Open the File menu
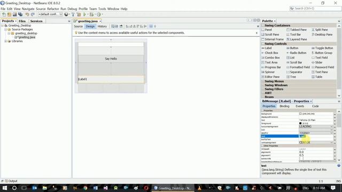342x192 pixels. [x=3, y=9]
